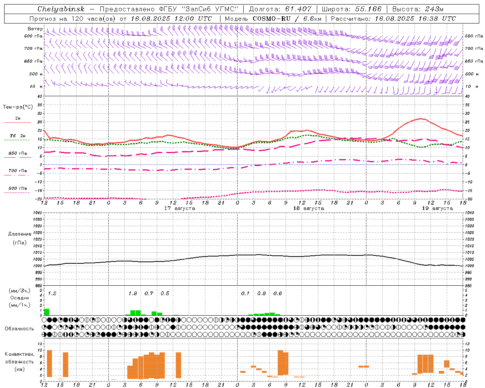Select the Рассчитано: 16.08.2025 16:38 UTC text

pos(393,19)
